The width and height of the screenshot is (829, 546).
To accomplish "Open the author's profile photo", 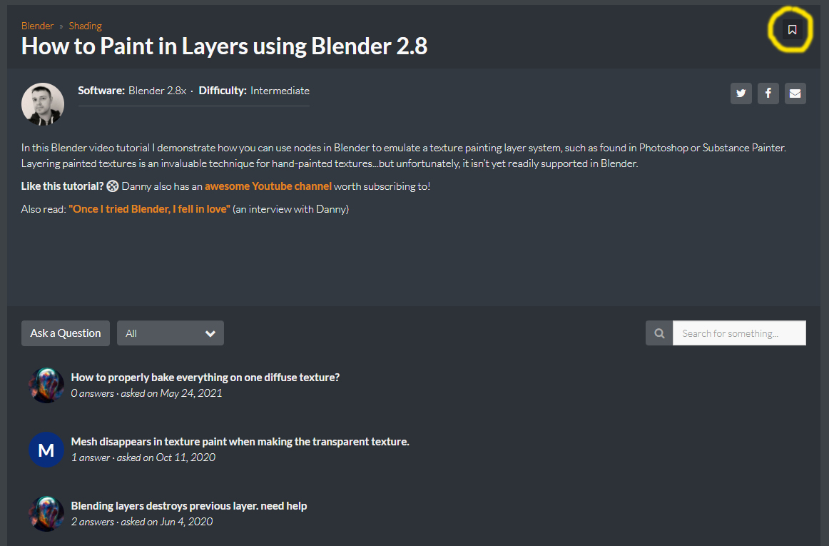I will coord(43,104).
